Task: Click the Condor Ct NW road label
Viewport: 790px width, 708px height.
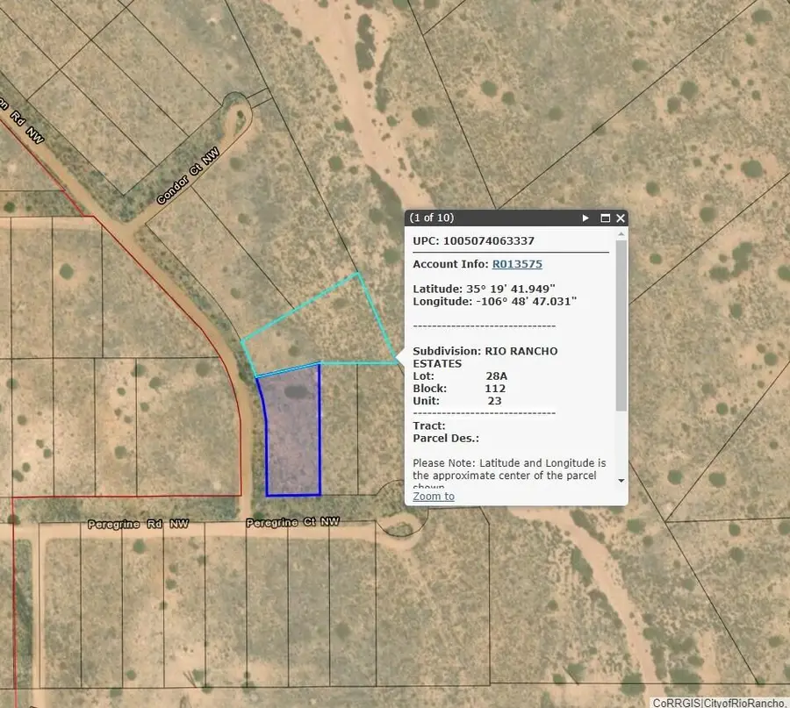Action: pos(184,175)
